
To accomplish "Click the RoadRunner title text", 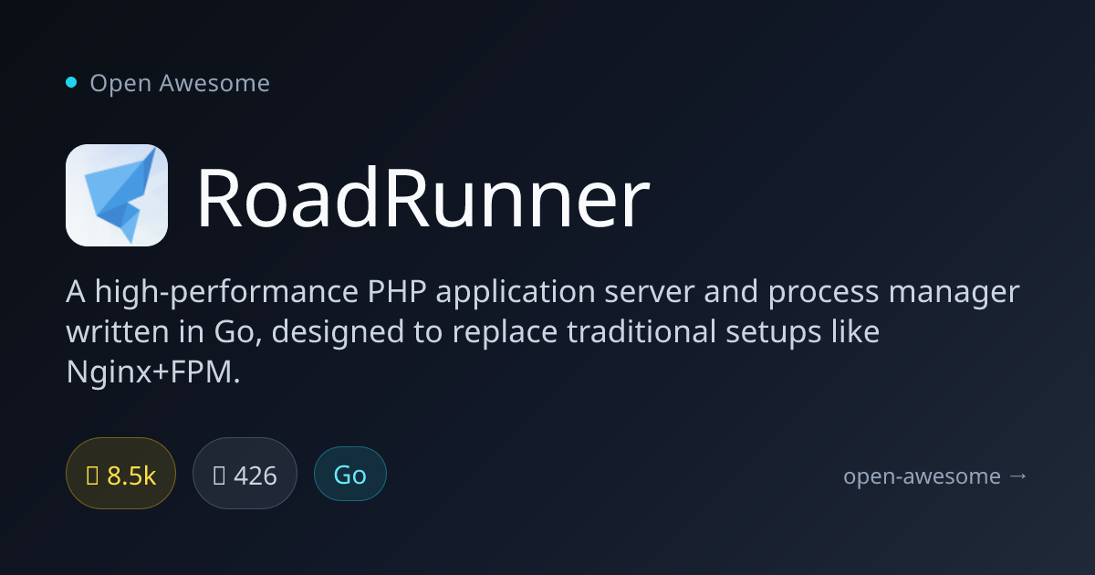I will click(x=422, y=199).
